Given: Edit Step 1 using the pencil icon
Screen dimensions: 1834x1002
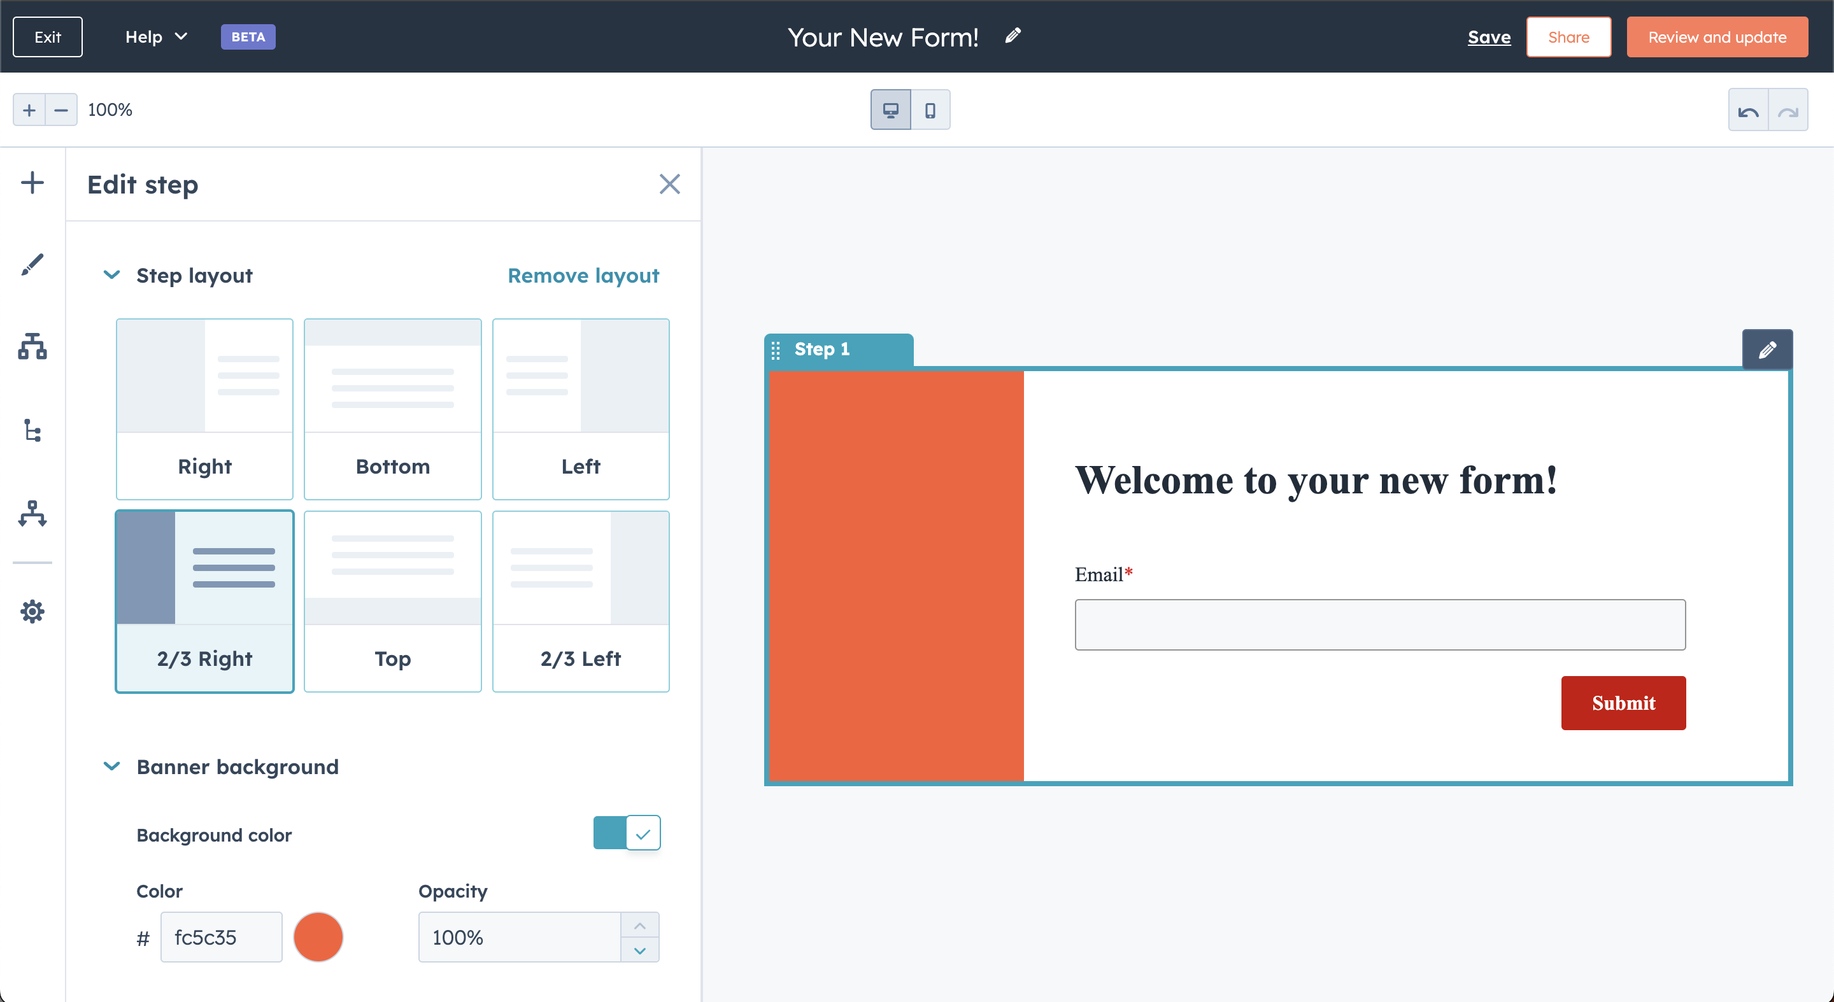Looking at the screenshot, I should click(x=1768, y=349).
